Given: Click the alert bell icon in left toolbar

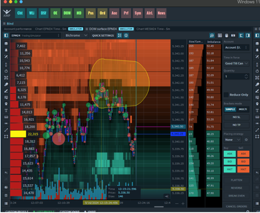Looking at the screenshot, I should coord(6,50).
